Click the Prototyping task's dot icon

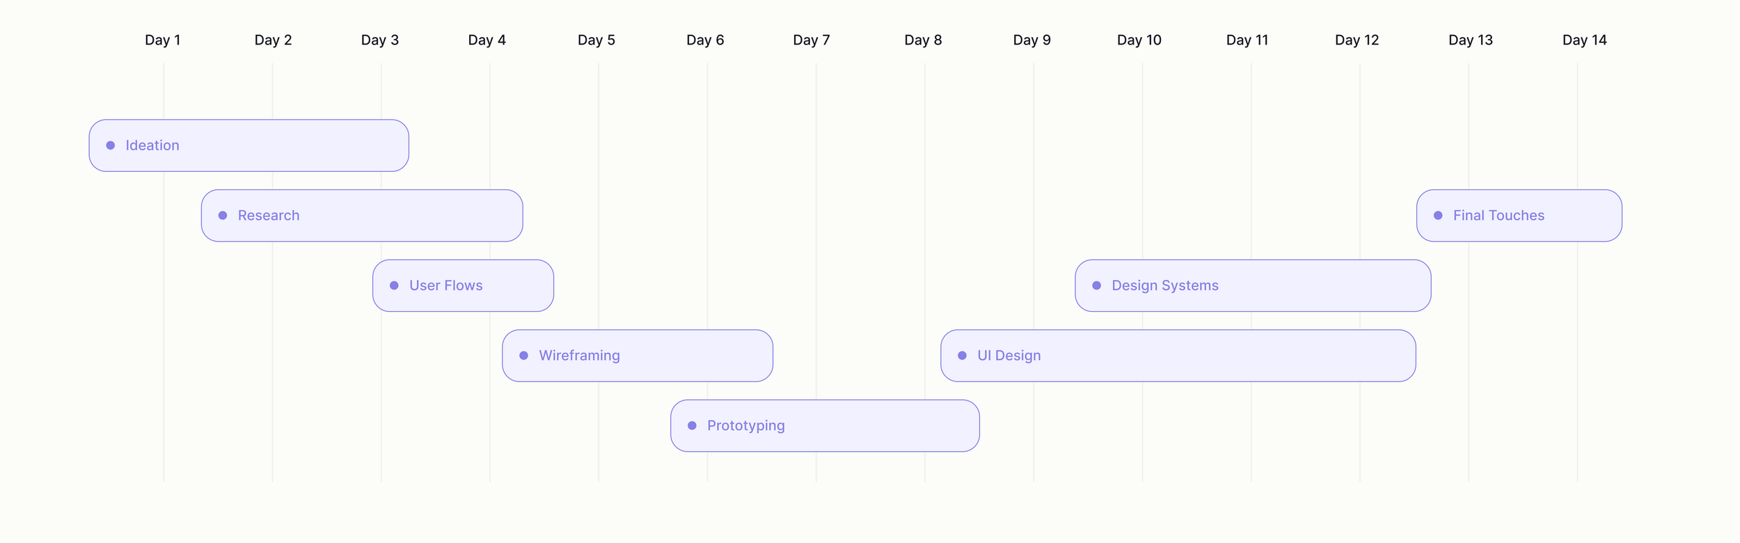(692, 425)
